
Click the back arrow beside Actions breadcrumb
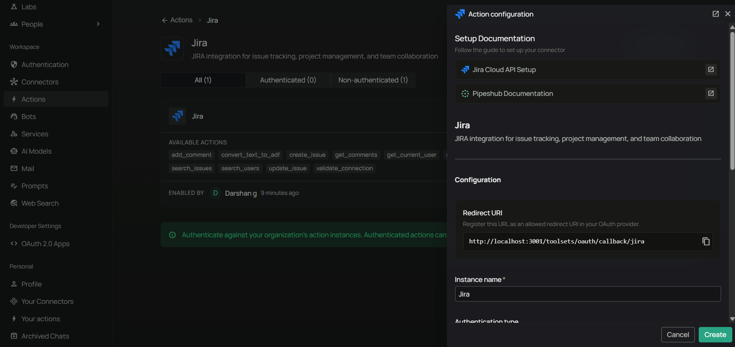[x=164, y=20]
